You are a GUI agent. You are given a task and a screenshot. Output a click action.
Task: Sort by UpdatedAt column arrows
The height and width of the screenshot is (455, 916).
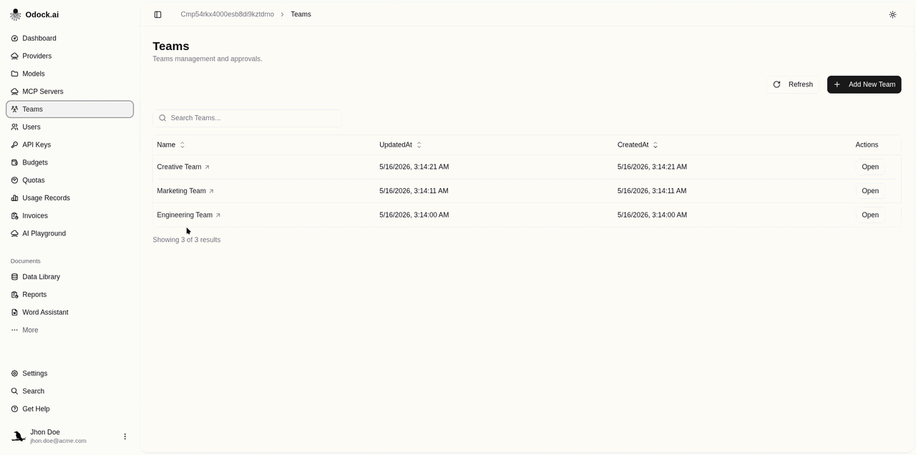click(x=419, y=145)
